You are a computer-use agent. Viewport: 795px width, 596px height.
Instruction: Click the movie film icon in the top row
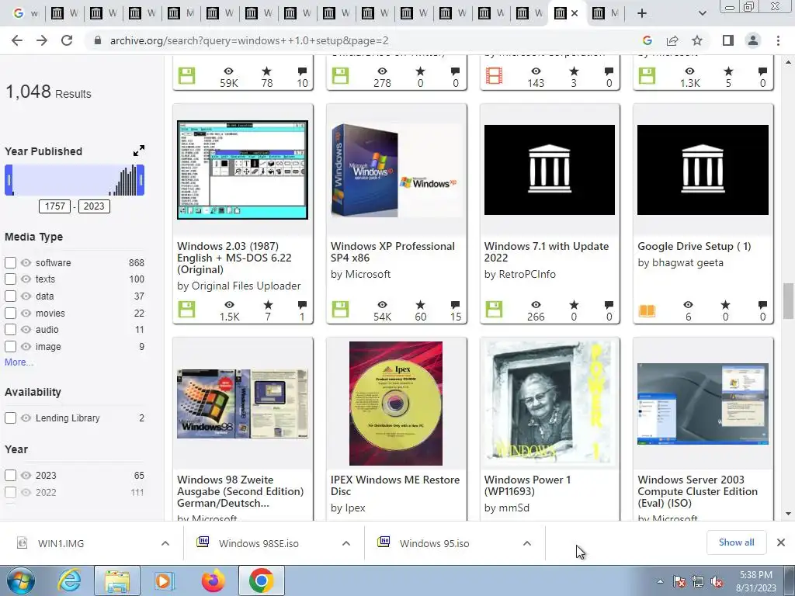point(494,76)
